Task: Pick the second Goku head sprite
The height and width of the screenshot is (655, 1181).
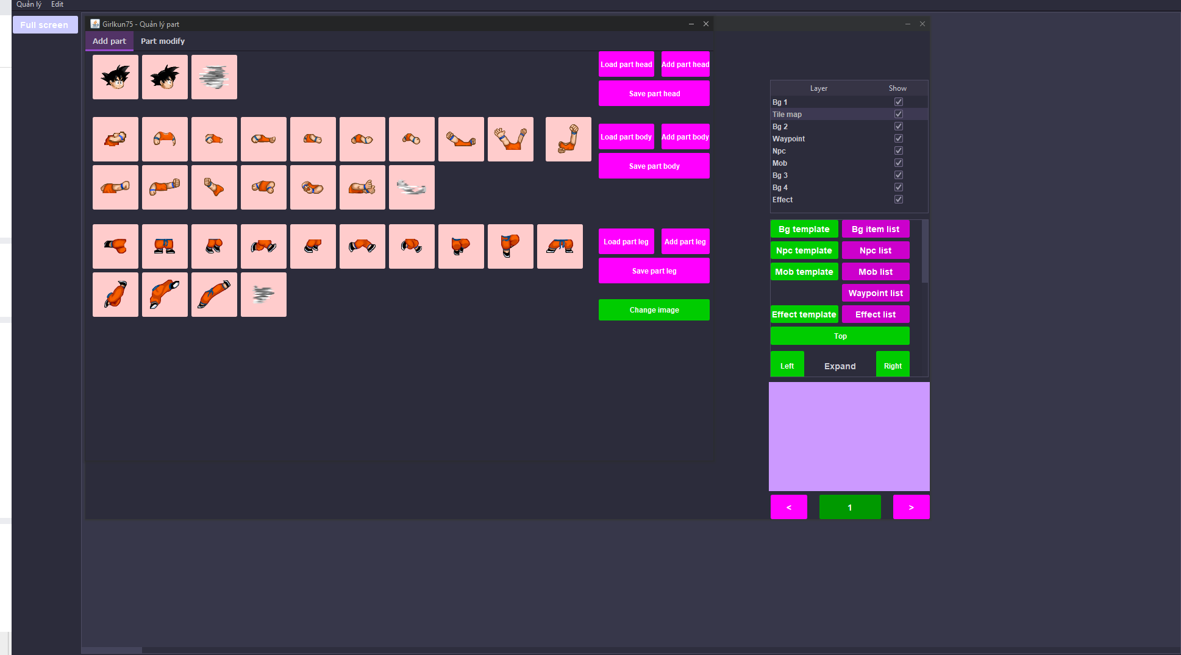Action: [165, 77]
